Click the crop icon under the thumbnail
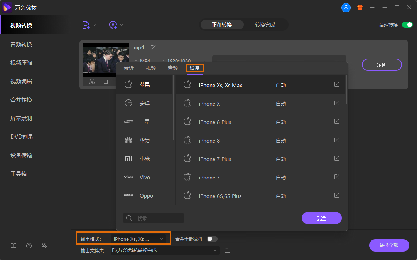This screenshot has width=417, height=260. [106, 82]
